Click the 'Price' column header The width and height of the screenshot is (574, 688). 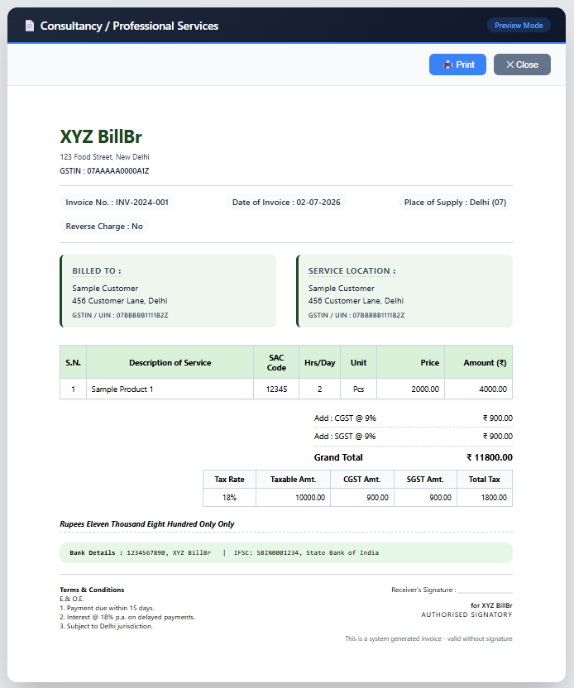point(411,362)
